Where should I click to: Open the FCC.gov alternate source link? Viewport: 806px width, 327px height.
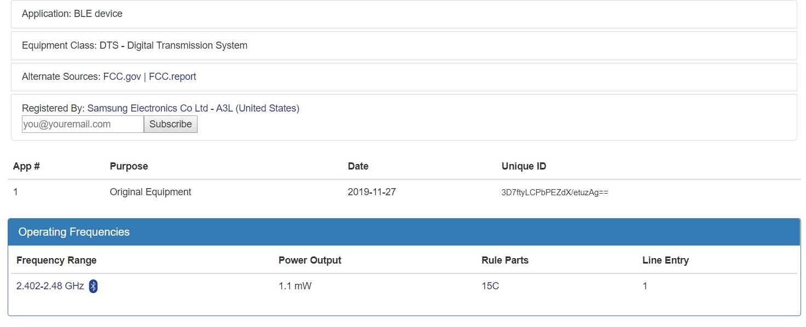coord(122,77)
